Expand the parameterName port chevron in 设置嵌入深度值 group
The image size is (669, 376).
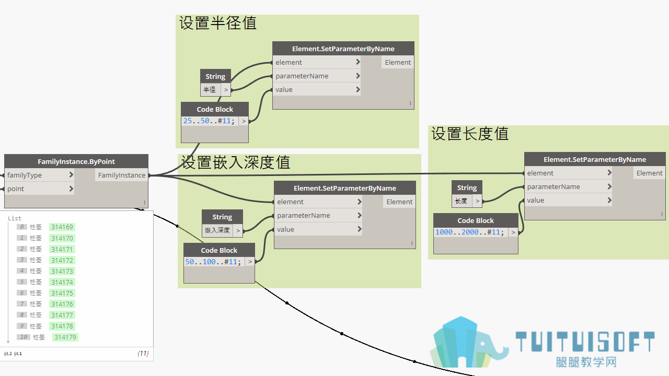pos(360,215)
